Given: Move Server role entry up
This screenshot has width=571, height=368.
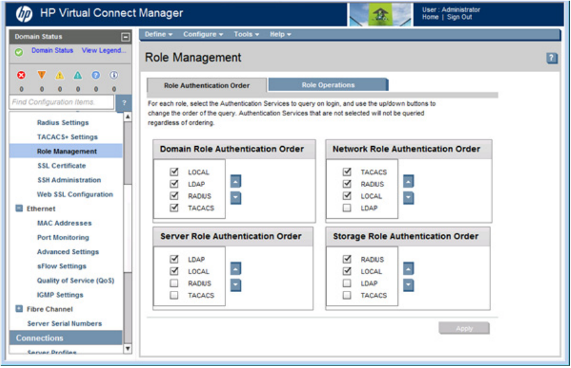Looking at the screenshot, I should tap(236, 269).
